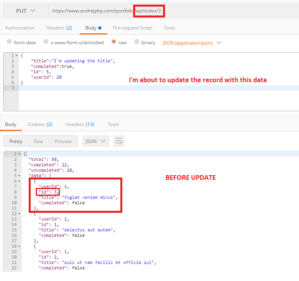This screenshot has height=281, width=299.
Task: Select the binary radio button
Action: [137, 41]
